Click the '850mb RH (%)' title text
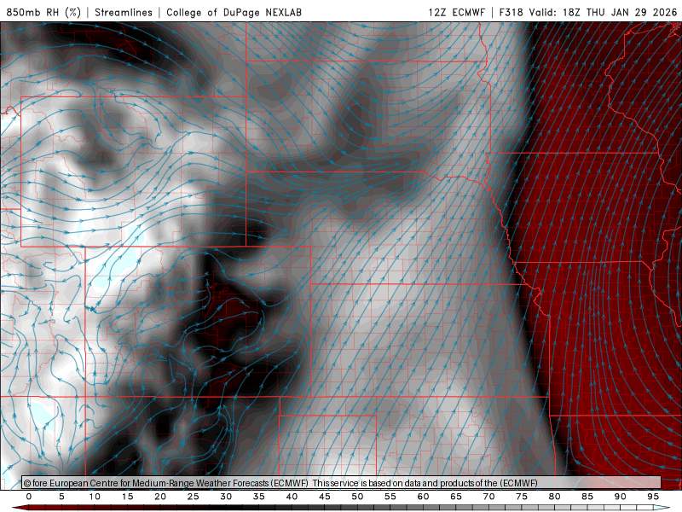682x512 pixels. coord(43,12)
